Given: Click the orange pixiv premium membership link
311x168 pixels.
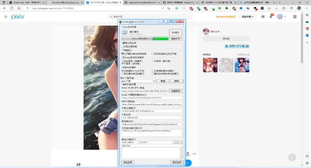Looking at the screenshot, I should pyautogui.click(x=226, y=17).
